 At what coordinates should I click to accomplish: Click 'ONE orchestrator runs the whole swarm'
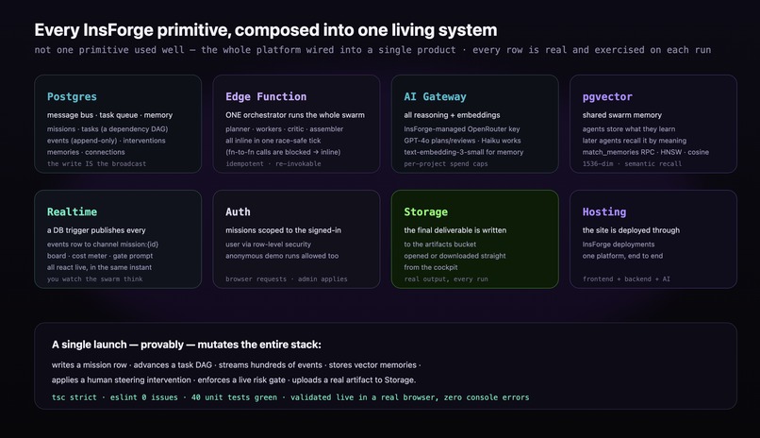pos(295,115)
